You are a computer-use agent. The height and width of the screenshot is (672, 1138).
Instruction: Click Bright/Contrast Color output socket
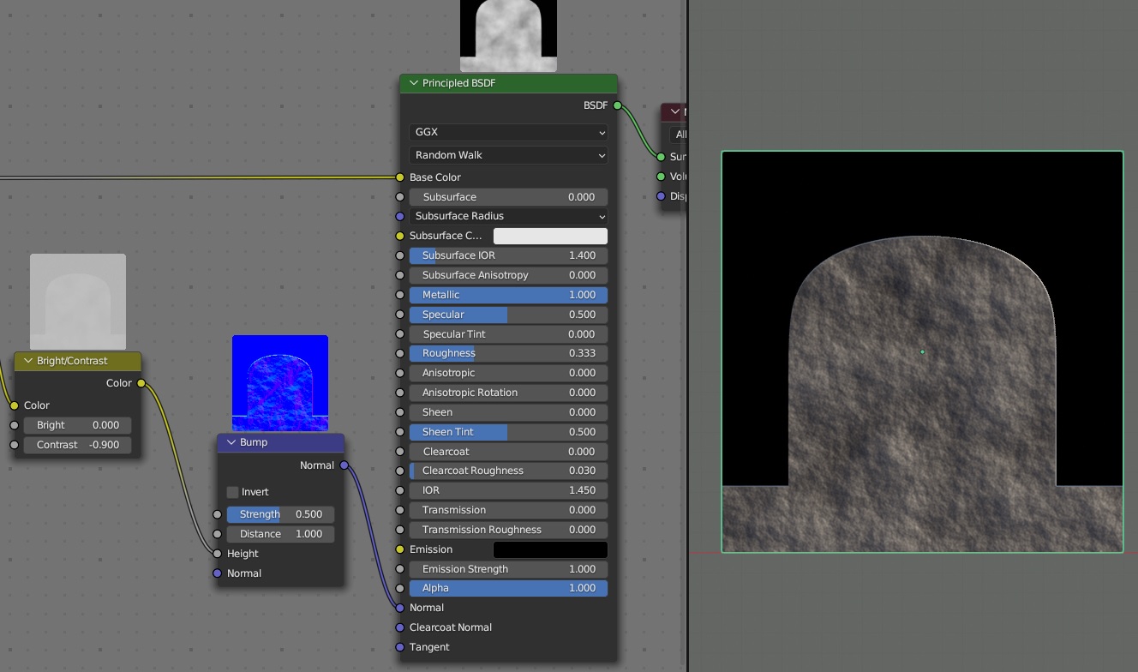141,383
